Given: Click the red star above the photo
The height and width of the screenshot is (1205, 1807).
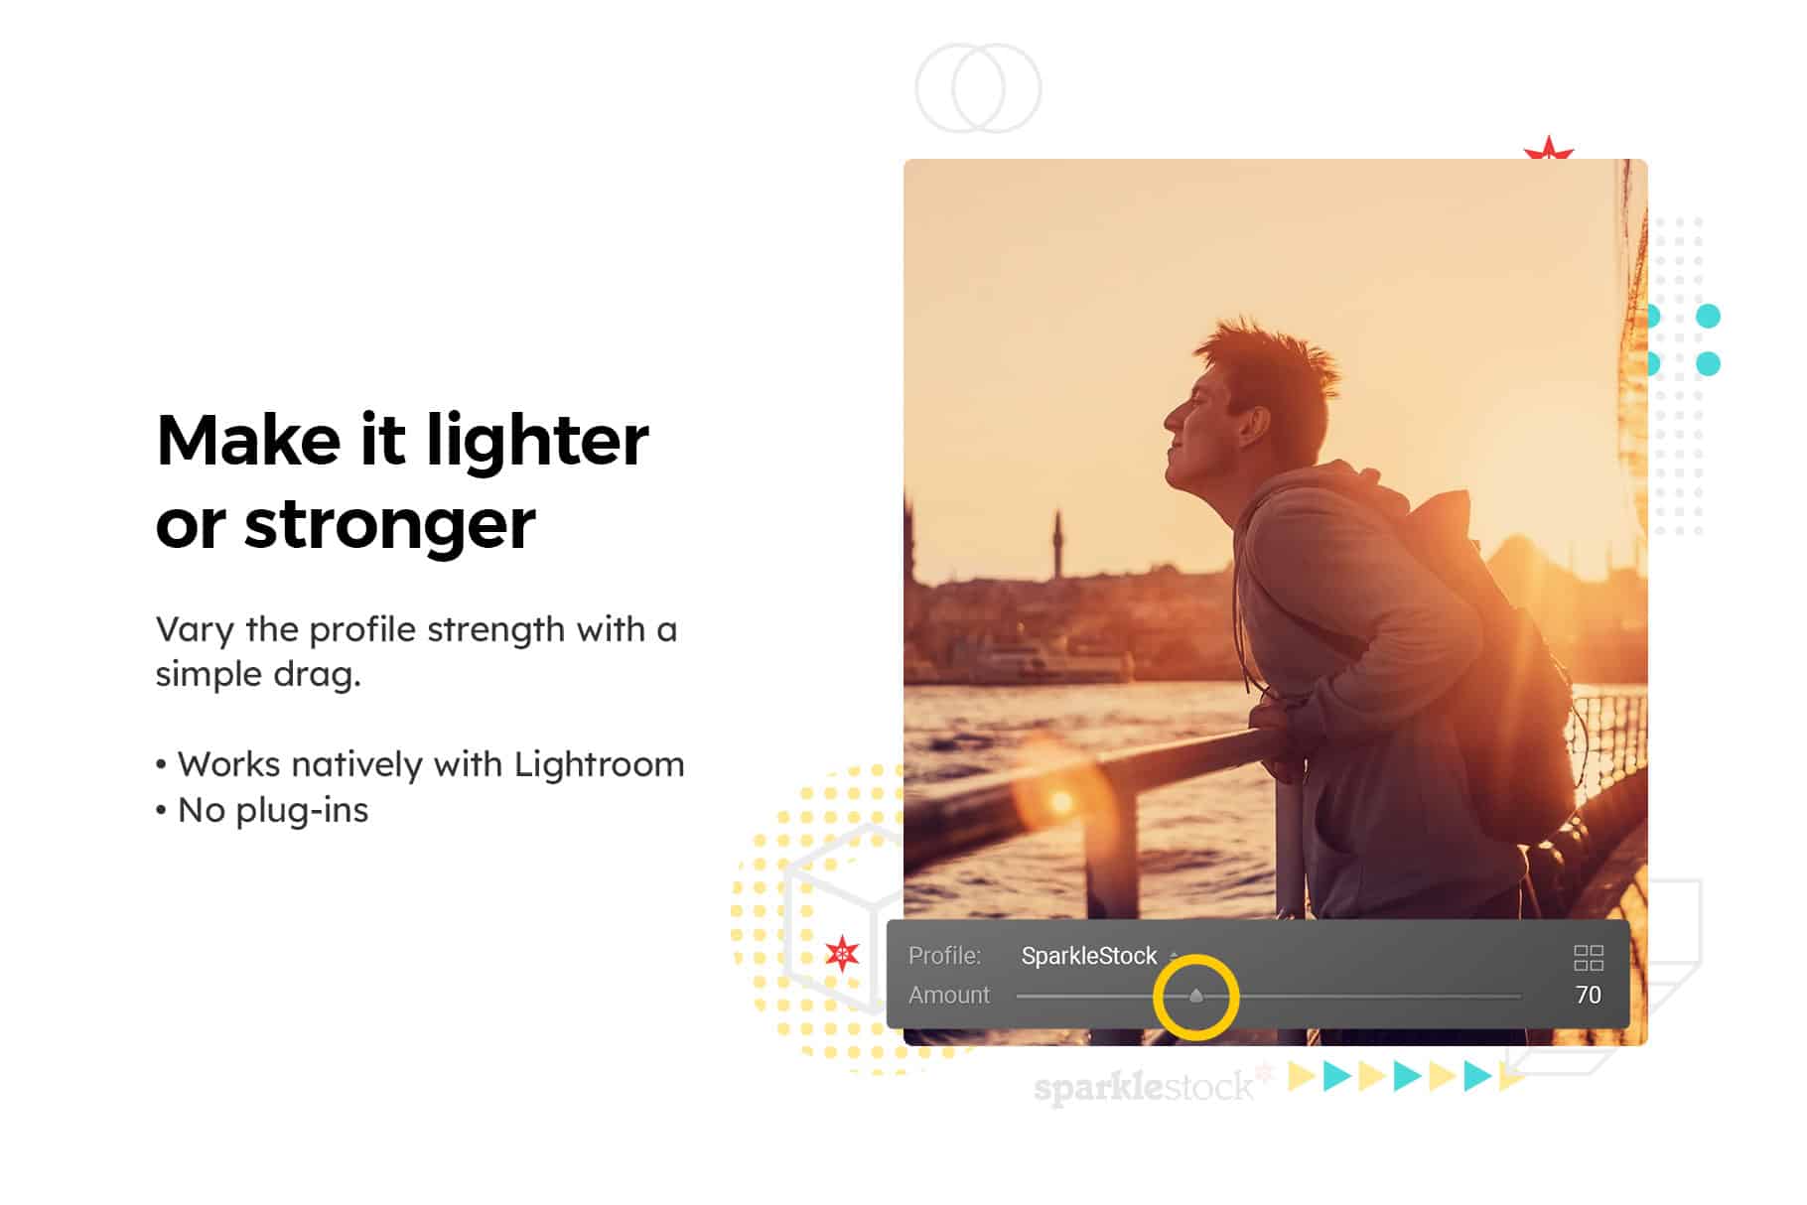Looking at the screenshot, I should pyautogui.click(x=1549, y=150).
